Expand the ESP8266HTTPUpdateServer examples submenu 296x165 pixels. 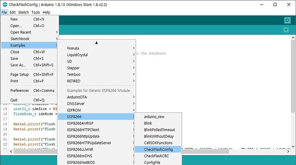click(x=97, y=143)
